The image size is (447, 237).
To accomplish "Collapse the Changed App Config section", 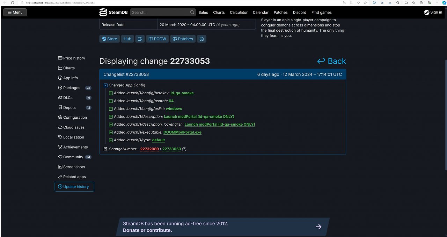I will coord(105,85).
